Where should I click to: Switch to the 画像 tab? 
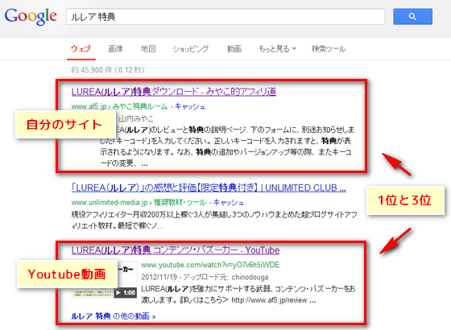click(116, 49)
